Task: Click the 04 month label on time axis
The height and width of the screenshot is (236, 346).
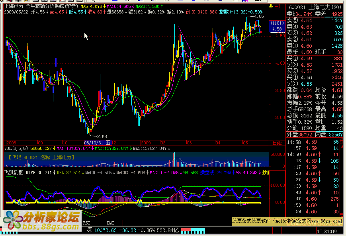Action: click(217, 143)
